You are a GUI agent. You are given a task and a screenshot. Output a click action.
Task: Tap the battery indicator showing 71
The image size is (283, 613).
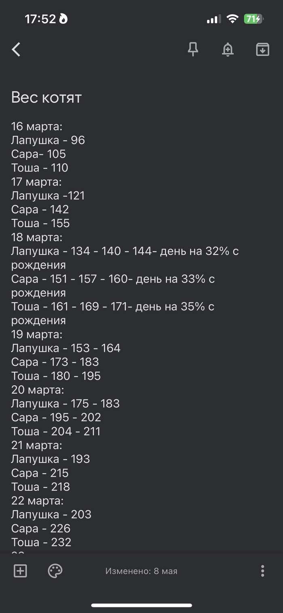pyautogui.click(x=253, y=19)
